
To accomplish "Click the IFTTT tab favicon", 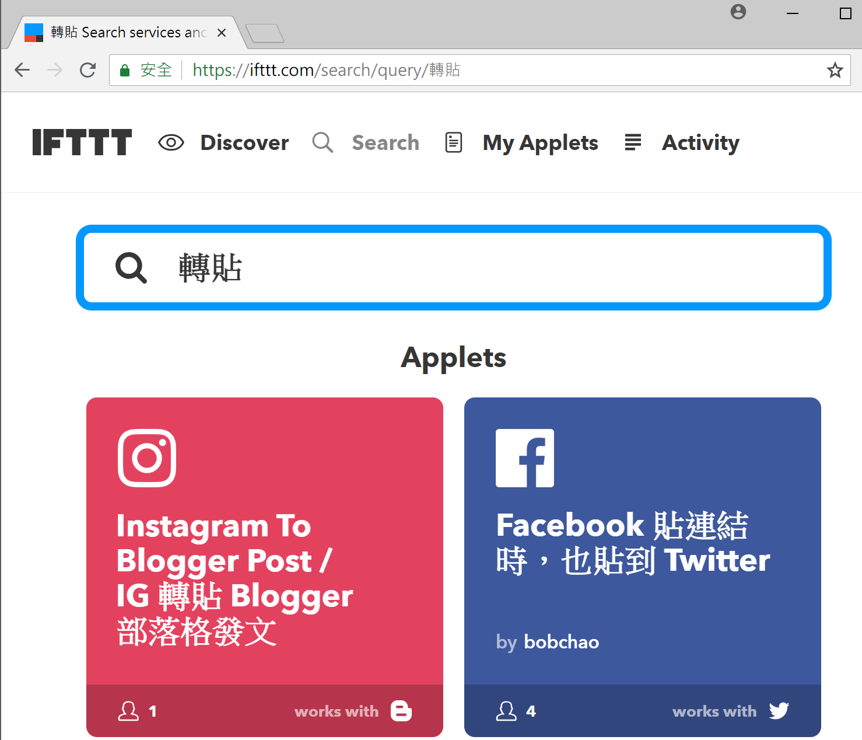I will 34,33.
